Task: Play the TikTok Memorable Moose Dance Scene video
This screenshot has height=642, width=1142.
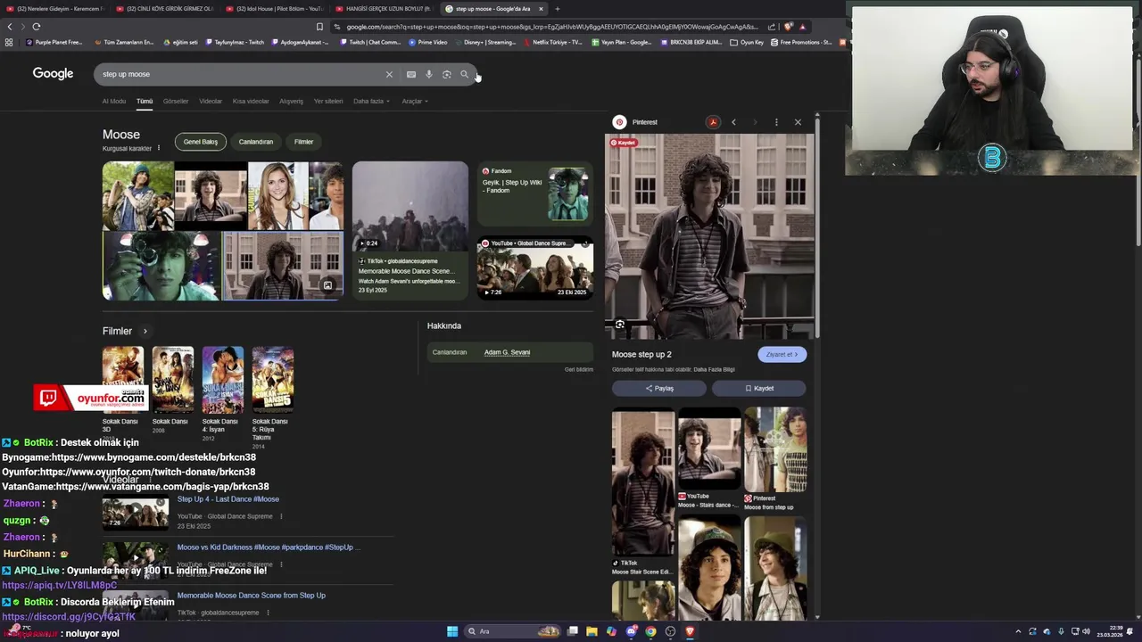Action: pyautogui.click(x=410, y=230)
